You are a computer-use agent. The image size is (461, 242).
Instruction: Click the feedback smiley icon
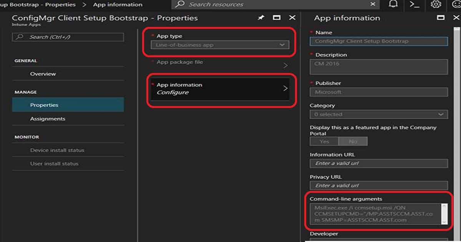456,5
